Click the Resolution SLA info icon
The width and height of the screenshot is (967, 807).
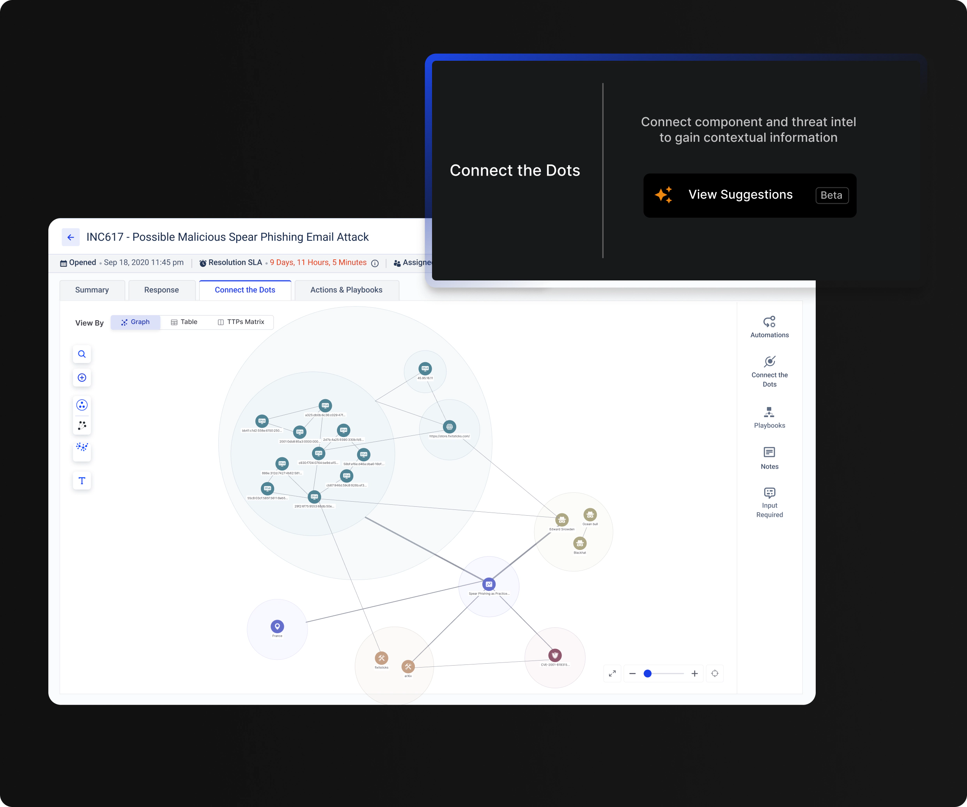[374, 263]
